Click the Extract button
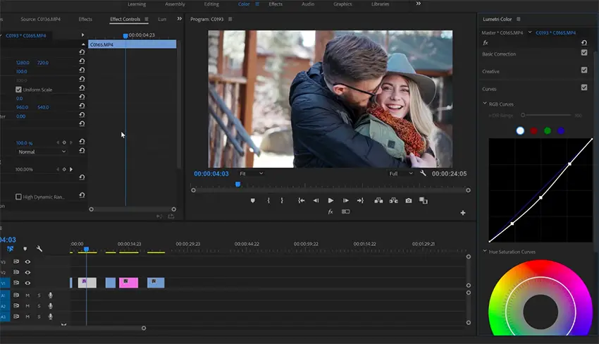This screenshot has width=599, height=344. pyautogui.click(x=393, y=201)
